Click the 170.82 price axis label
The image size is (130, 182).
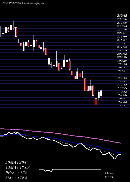click(122, 92)
